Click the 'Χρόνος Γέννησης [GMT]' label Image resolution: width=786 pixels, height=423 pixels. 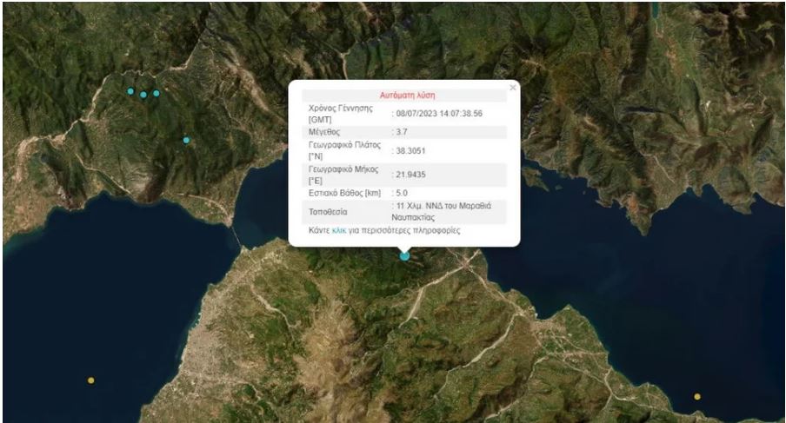coord(340,113)
